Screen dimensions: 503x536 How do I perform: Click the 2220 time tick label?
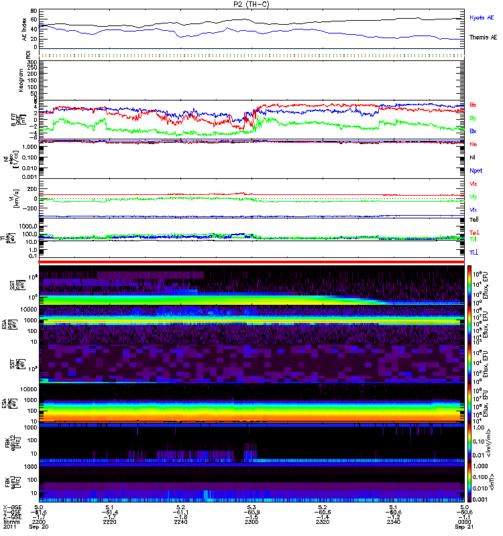pos(110,522)
